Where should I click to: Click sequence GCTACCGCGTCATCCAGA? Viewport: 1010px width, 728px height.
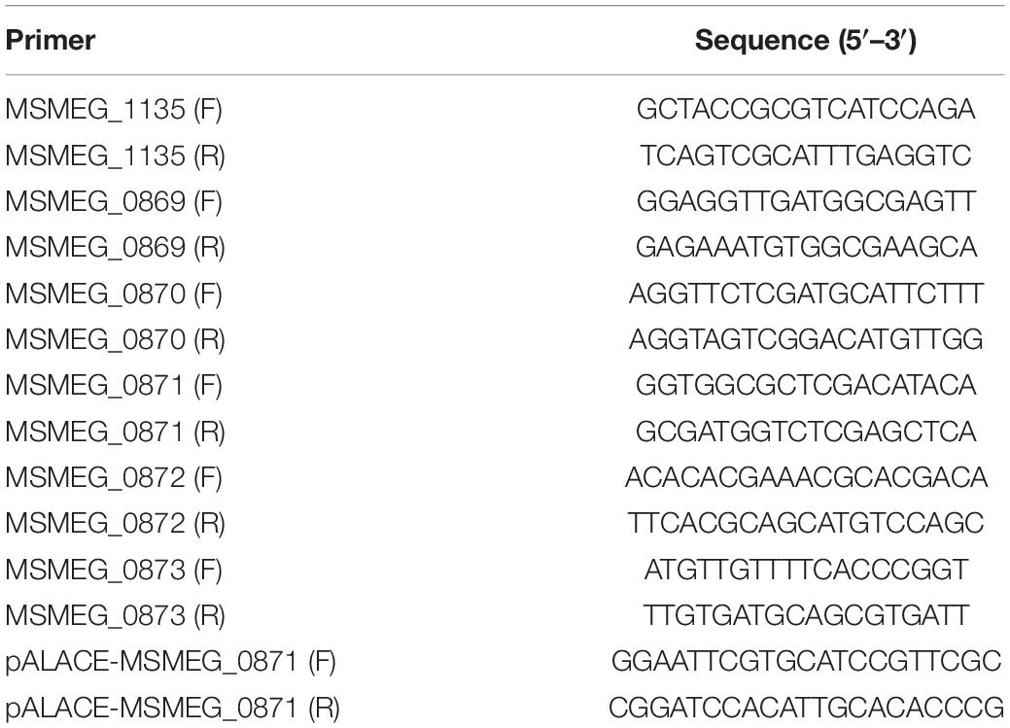tap(806, 109)
